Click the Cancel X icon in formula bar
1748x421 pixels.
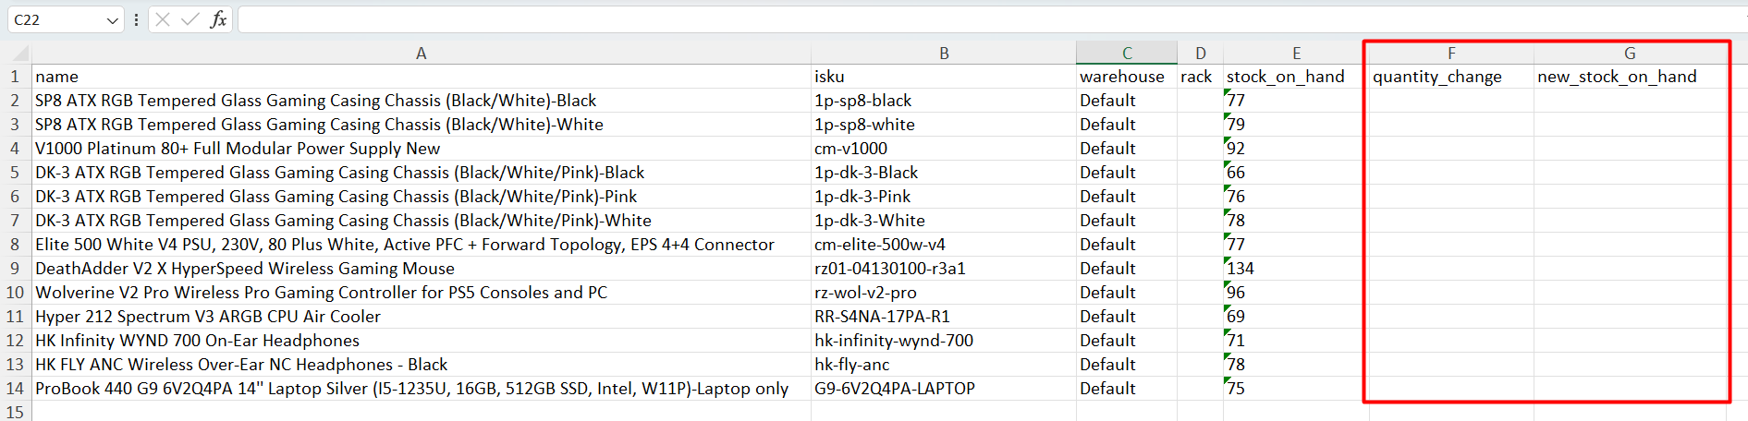[x=163, y=19]
